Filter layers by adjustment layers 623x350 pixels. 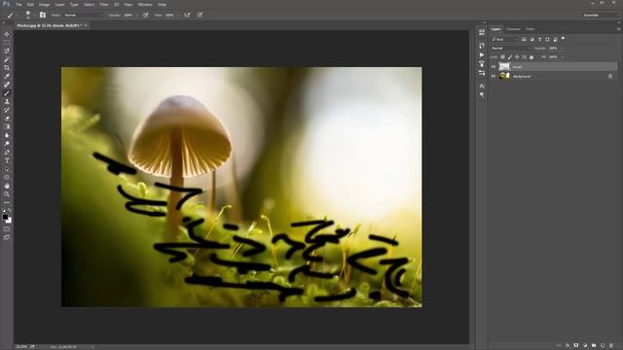531,39
